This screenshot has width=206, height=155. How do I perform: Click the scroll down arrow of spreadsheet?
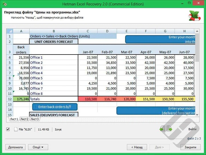[197, 115]
